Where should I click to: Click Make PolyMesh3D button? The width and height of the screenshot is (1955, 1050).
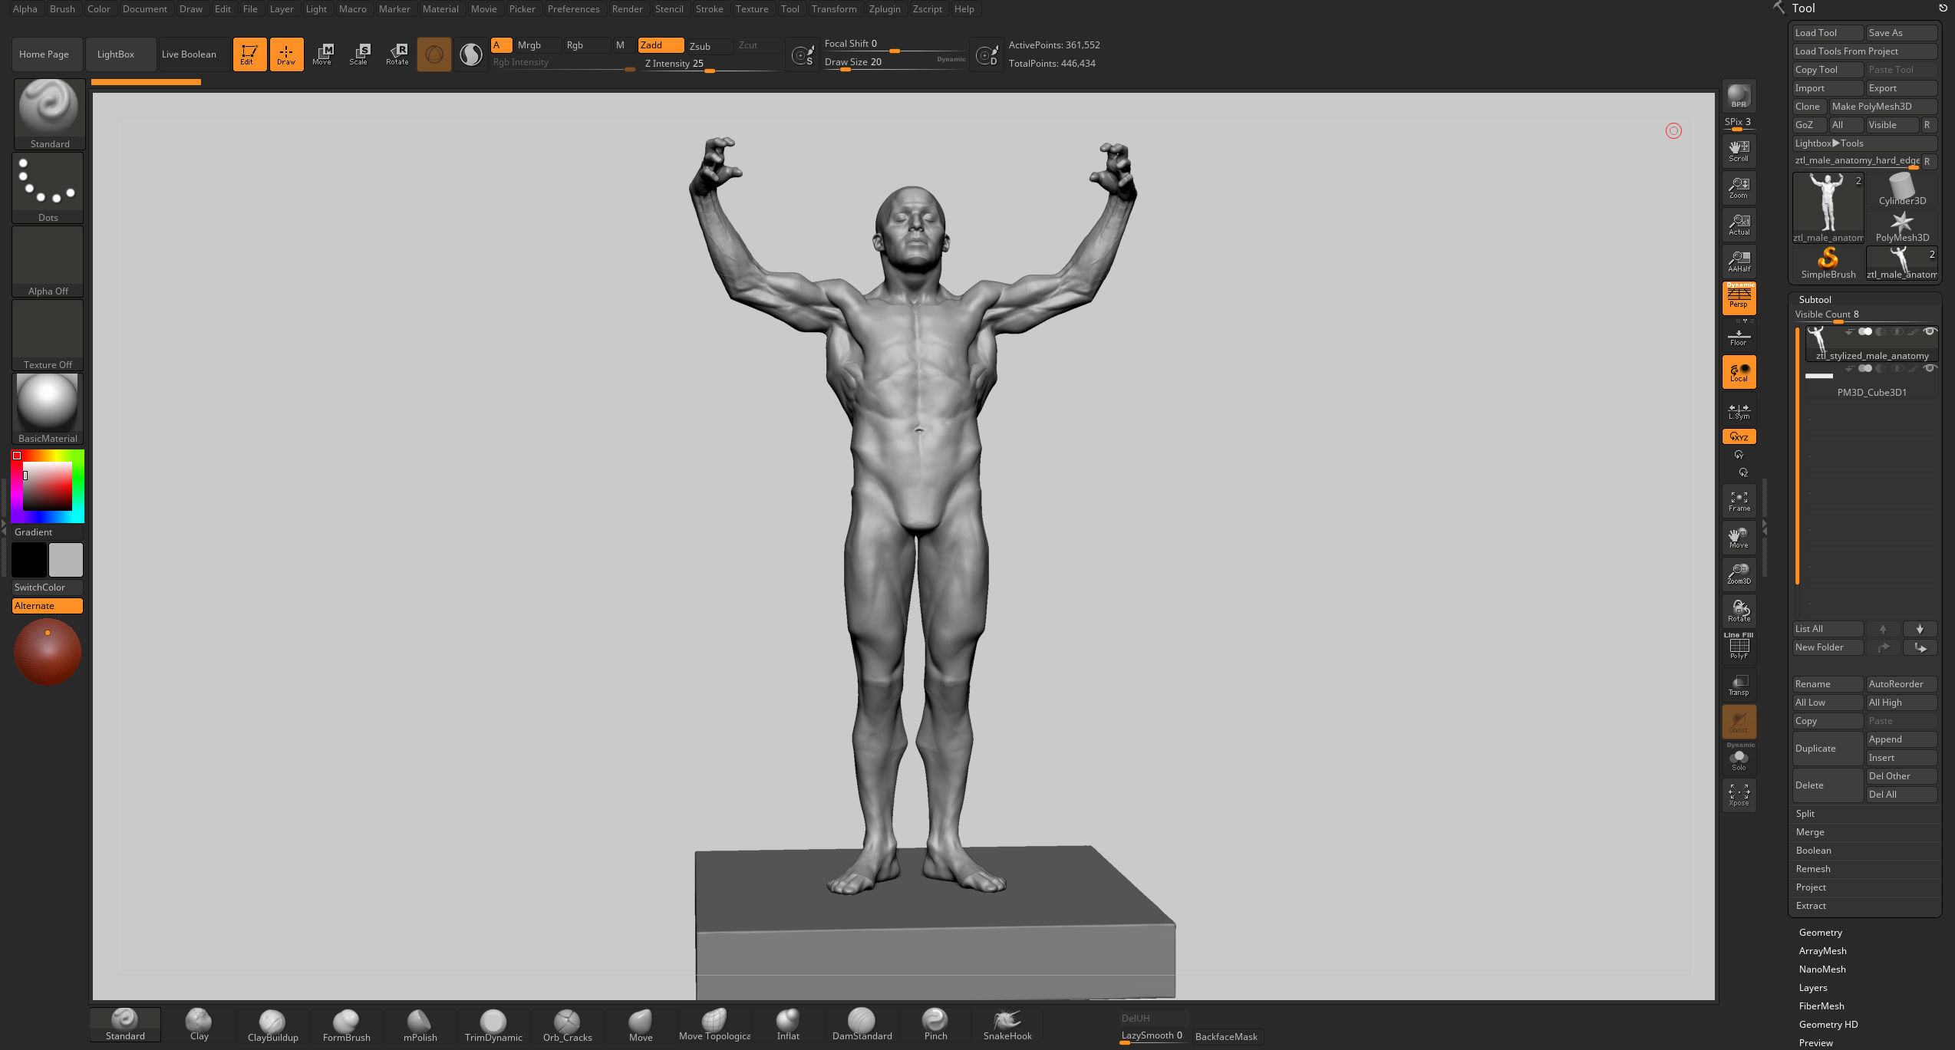coord(1883,107)
